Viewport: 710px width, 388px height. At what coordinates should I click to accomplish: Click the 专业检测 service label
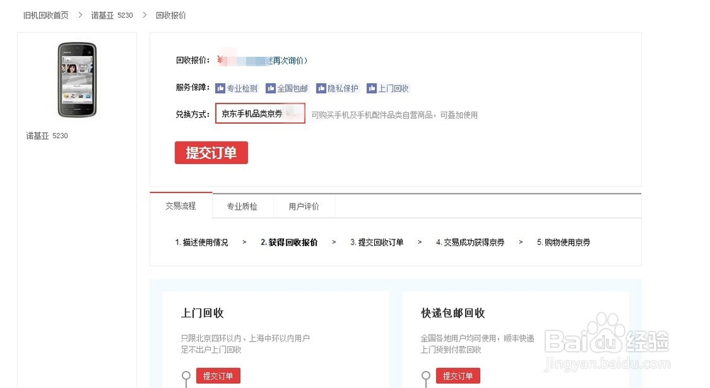pyautogui.click(x=242, y=88)
